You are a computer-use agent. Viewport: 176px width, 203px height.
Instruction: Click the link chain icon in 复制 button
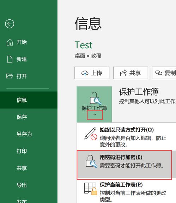(x=159, y=73)
